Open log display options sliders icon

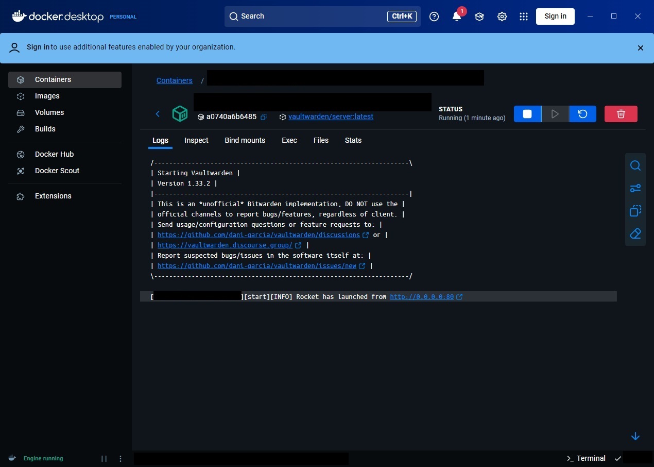[x=635, y=188]
